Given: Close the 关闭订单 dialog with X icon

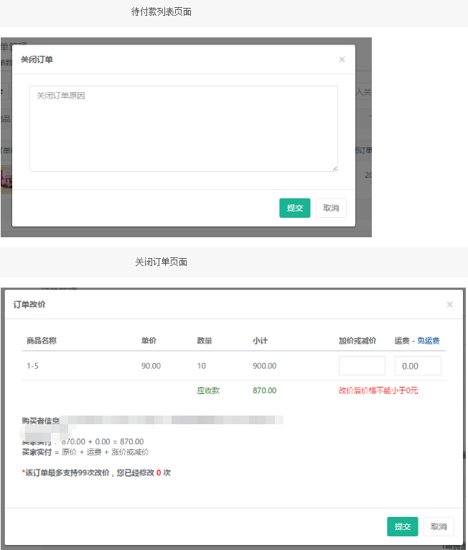Looking at the screenshot, I should 342,60.
